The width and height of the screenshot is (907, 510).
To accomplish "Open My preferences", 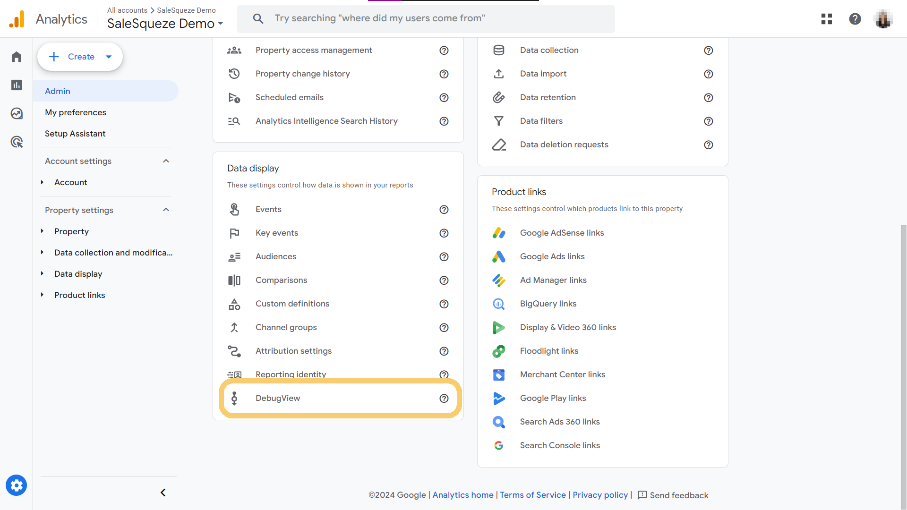I will point(76,112).
